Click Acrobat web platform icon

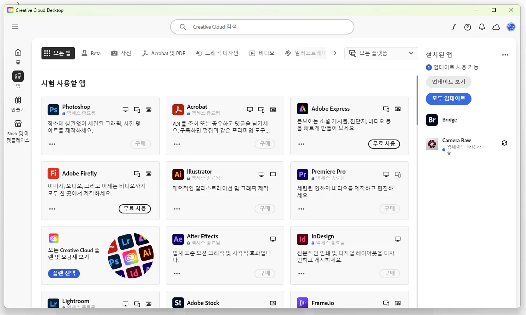[x=273, y=110]
